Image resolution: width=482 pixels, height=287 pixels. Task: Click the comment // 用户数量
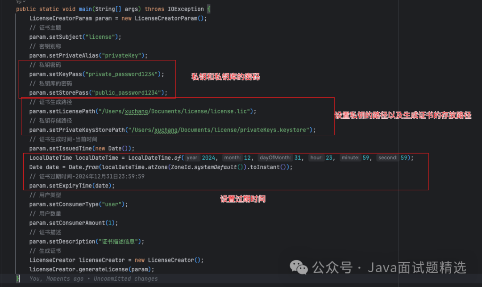[x=45, y=213]
